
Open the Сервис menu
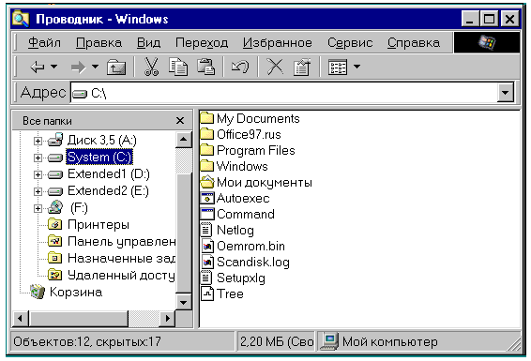350,42
